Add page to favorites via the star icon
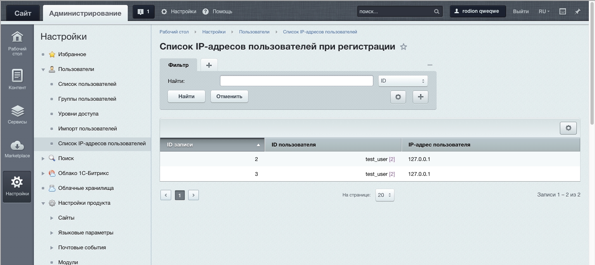The height and width of the screenshot is (265, 595). click(x=403, y=47)
